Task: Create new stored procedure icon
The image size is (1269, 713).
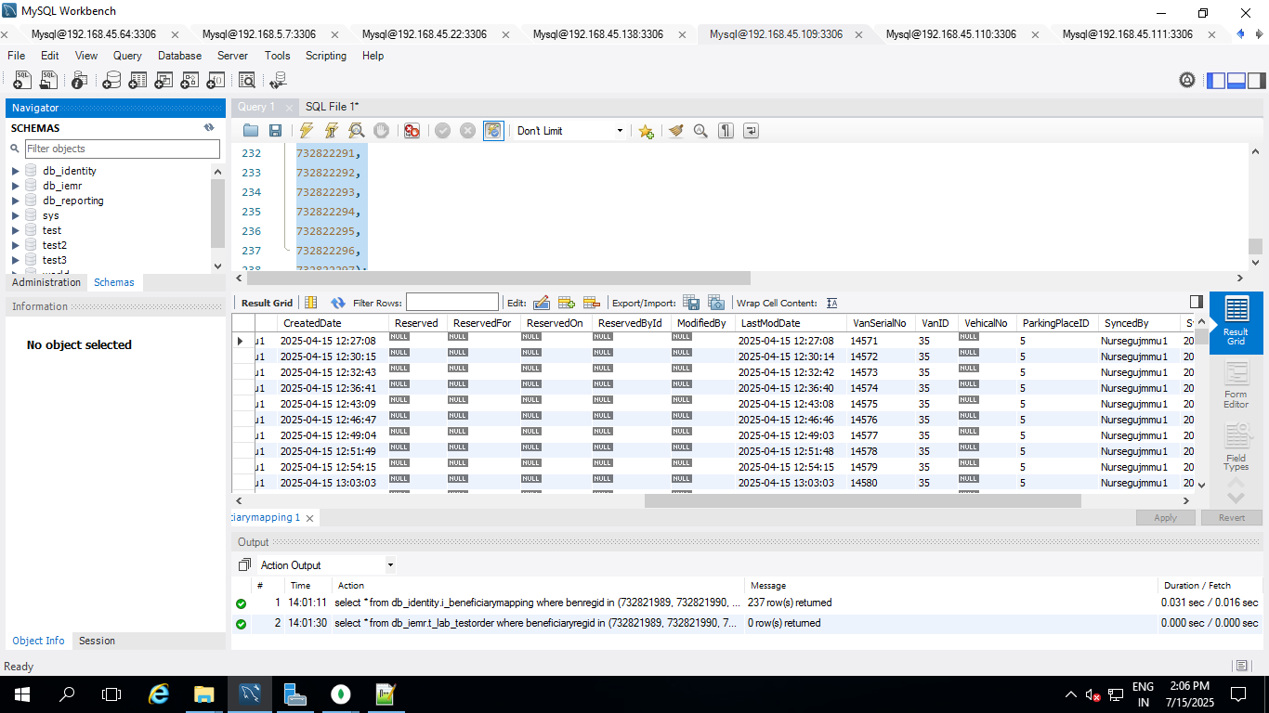Action: click(x=190, y=80)
